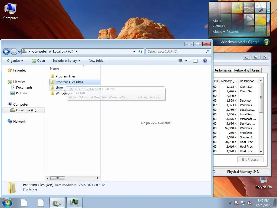Click the refresh button next to address bar
277x208 pixels.
point(140,51)
